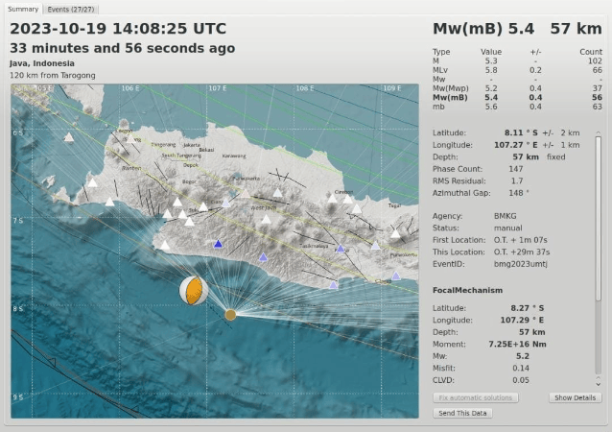Select the MLv magnitude row
The image size is (612, 432).
(x=517, y=70)
